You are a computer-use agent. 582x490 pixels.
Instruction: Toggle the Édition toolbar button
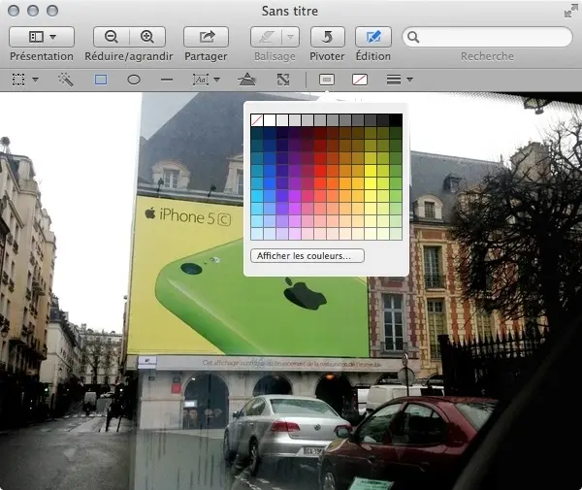click(373, 37)
